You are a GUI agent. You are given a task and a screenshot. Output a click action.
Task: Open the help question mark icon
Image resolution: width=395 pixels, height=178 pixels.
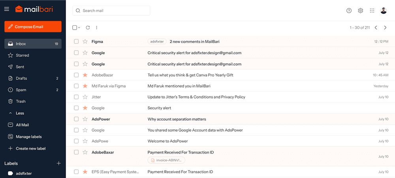coord(349,11)
